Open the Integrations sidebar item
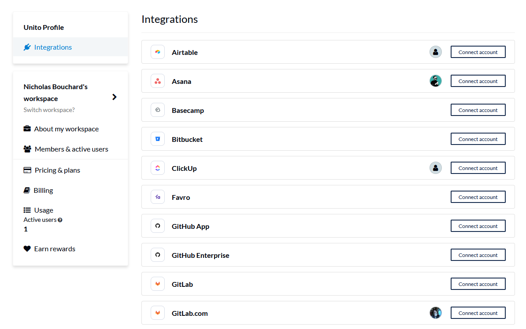This screenshot has height=329, width=526. tap(70, 47)
